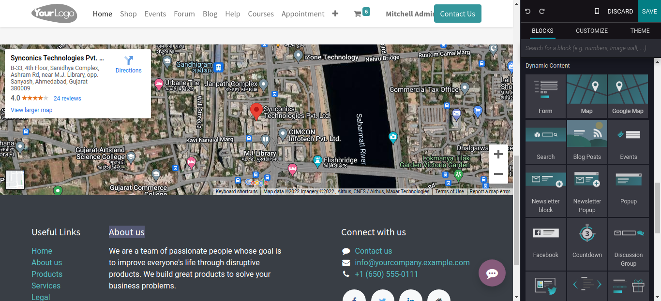The image size is (661, 301).
Task: Go to the Blog menu item
Action: [210, 14]
